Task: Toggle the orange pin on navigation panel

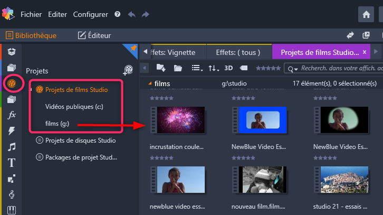Action: (133, 49)
